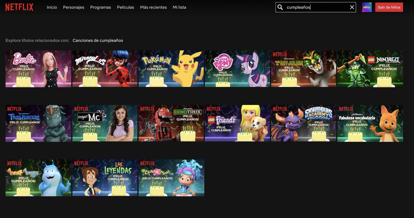
Task: Open the Skylanders Academy birthday title
Action: pos(304,123)
